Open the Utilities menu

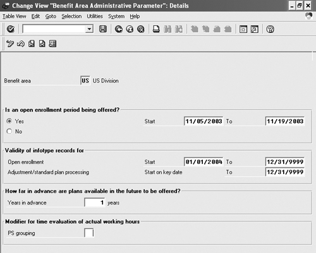(x=95, y=16)
